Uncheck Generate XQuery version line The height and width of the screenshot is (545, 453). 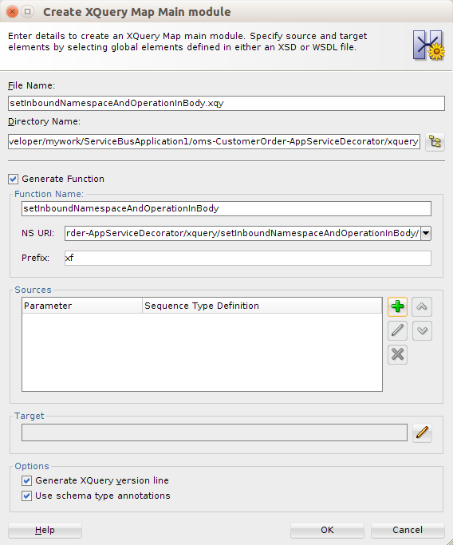[27, 480]
